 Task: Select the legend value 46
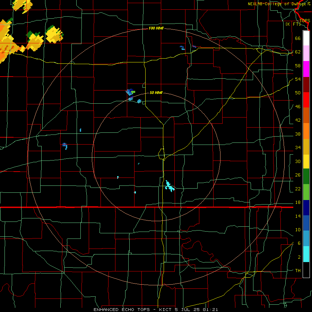pyautogui.click(x=298, y=107)
